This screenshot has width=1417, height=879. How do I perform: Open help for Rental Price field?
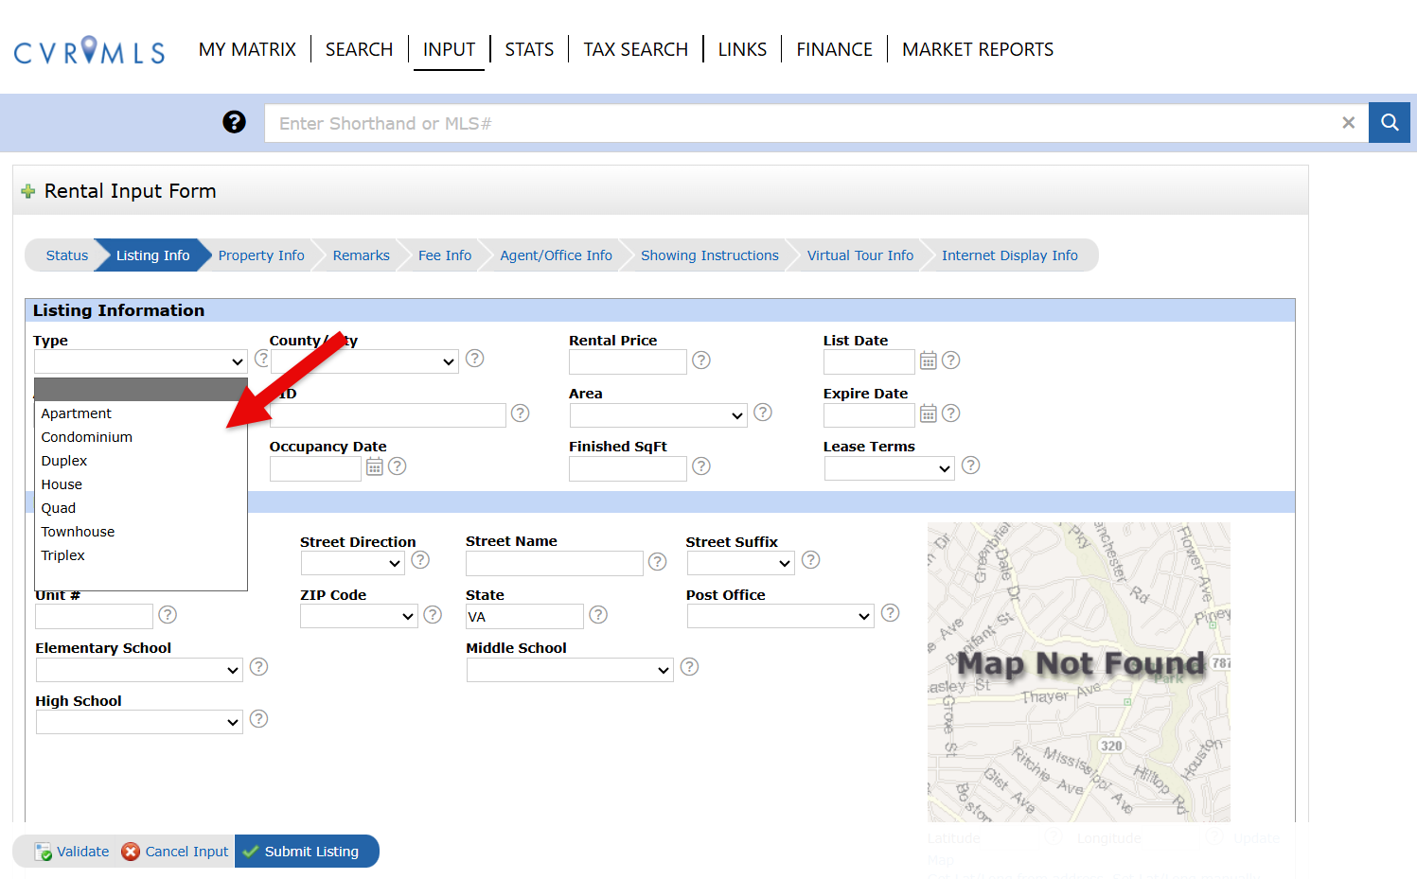tap(701, 360)
